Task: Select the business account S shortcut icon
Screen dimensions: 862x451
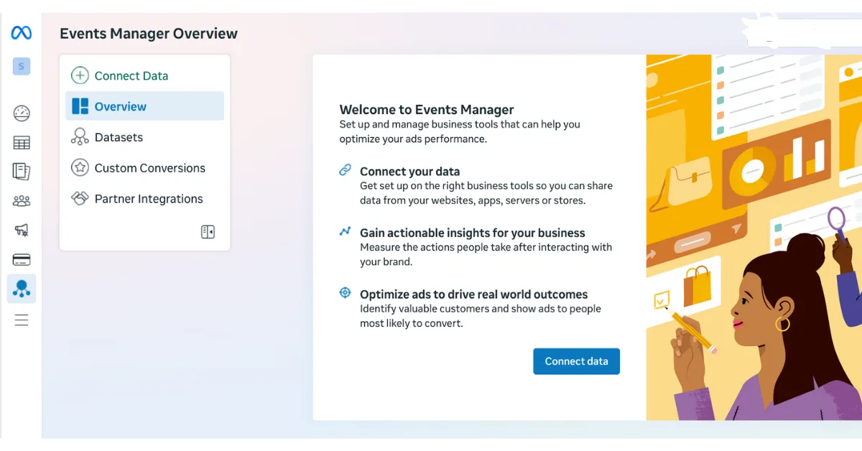Action: coord(20,66)
